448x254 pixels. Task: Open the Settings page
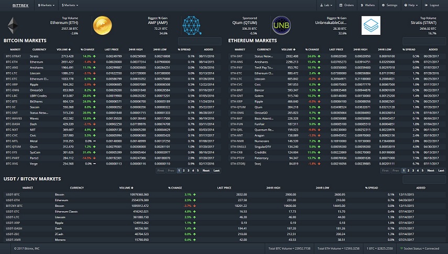coord(389,5)
